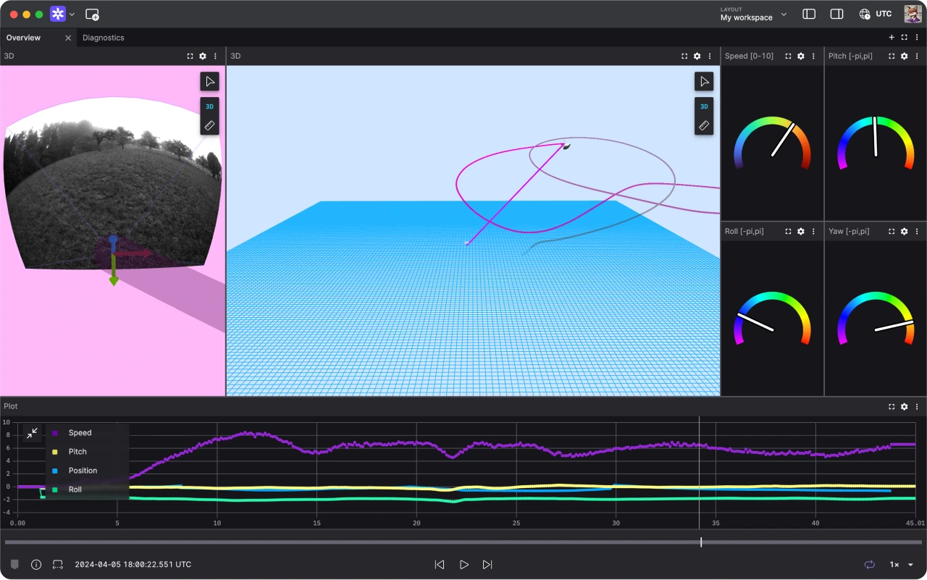927x580 pixels.
Task: Click the open data source icon
Action: tap(92, 14)
